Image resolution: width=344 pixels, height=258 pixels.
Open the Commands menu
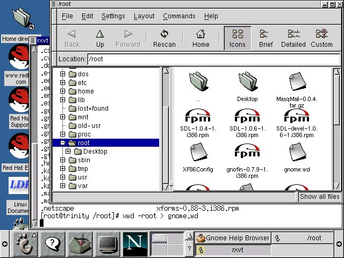coord(179,16)
